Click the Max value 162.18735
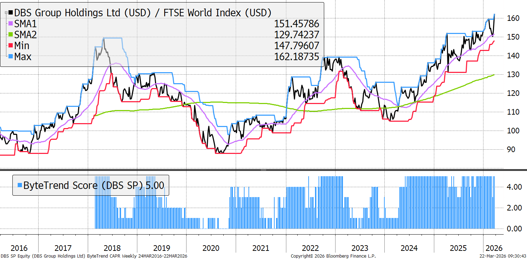527x259 pixels. 297,57
